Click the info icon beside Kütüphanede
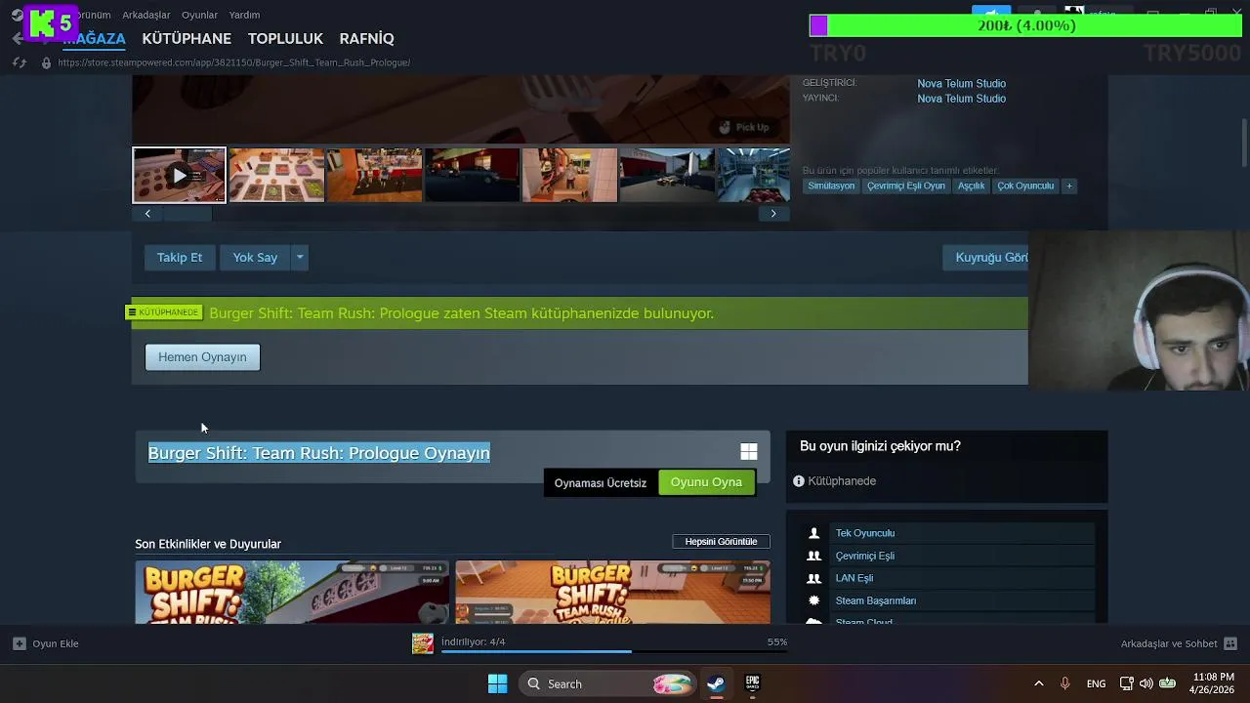Viewport: 1250px width, 703px height. coord(799,481)
